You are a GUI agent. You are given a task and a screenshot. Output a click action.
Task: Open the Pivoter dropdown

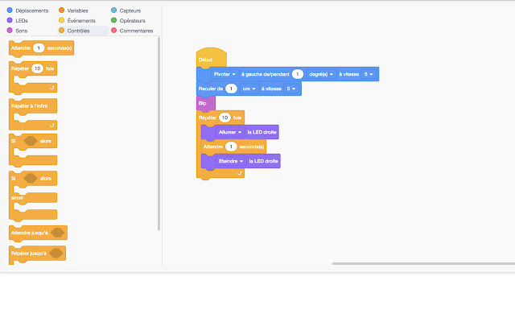[225, 74]
